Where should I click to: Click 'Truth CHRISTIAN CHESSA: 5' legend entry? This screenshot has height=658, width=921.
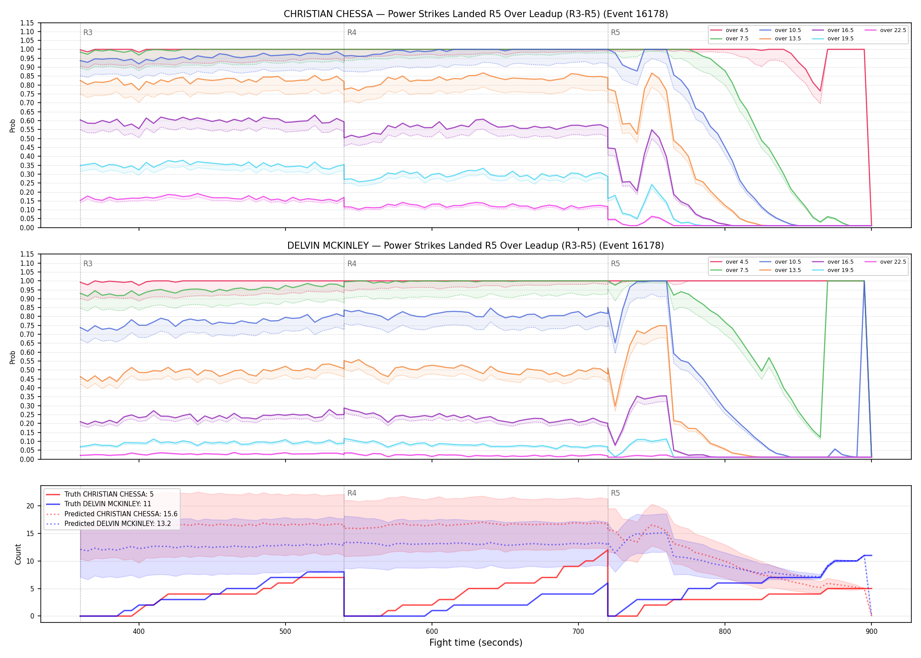[100, 494]
